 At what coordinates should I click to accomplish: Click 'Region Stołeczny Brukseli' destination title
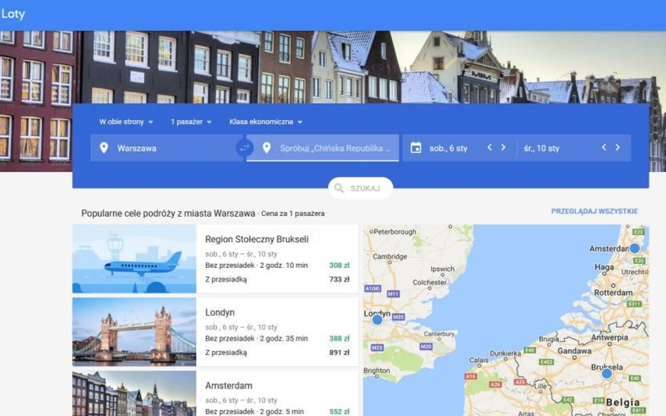[256, 239]
